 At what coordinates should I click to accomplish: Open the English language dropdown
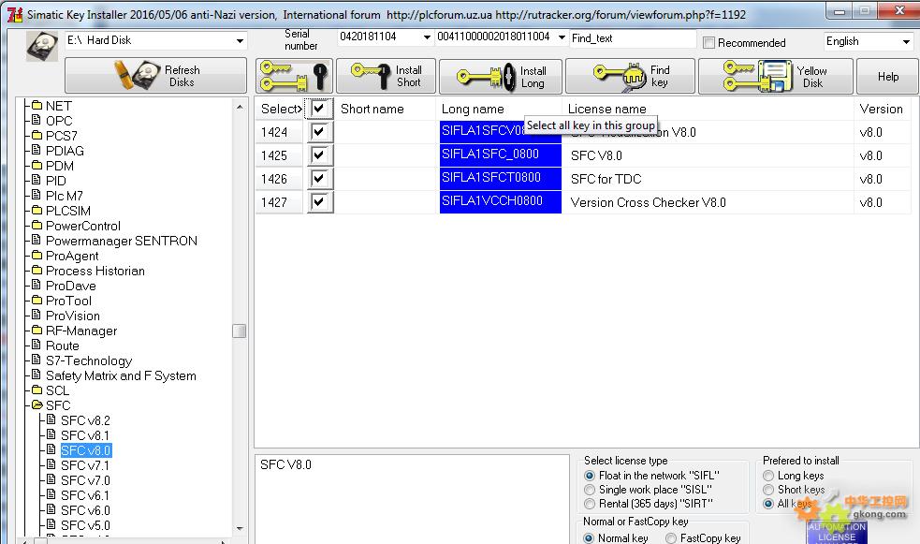click(x=906, y=41)
